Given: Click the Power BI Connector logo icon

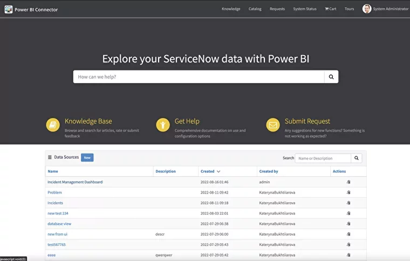Looking at the screenshot, I should [x=8, y=9].
